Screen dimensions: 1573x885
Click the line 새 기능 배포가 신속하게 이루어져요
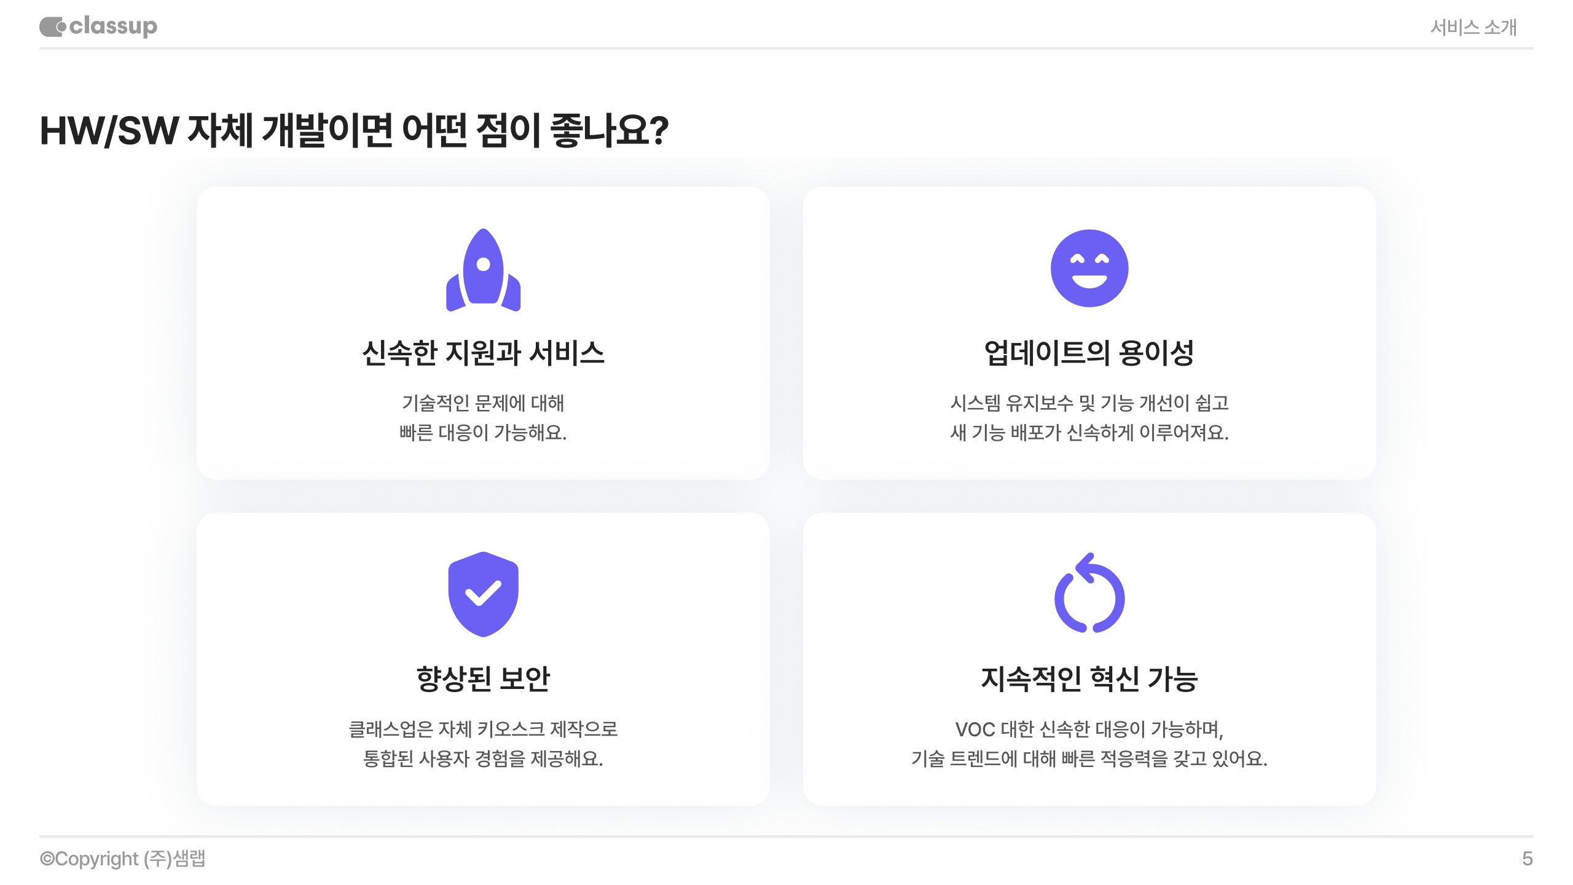pyautogui.click(x=1089, y=433)
